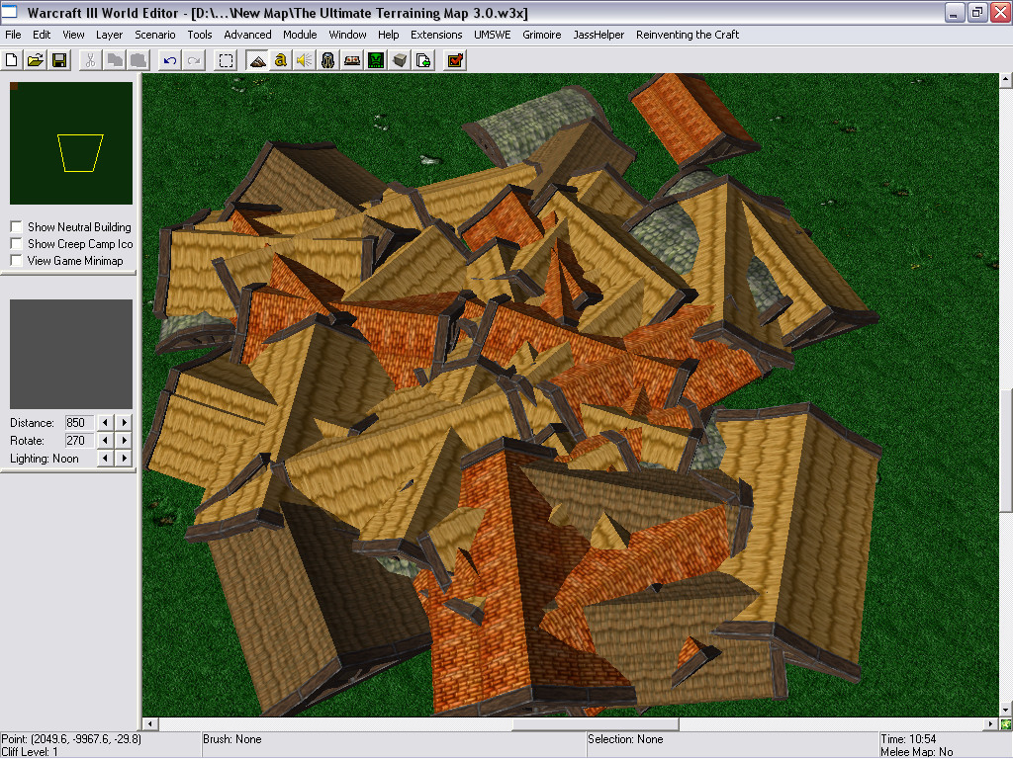Open the Sound Editor speaker icon
The image size is (1013, 759).
[305, 60]
